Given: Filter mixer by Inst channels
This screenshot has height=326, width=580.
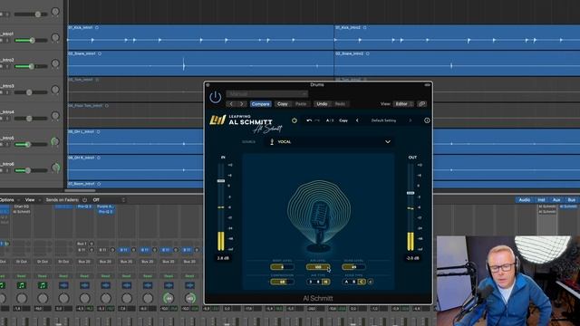Looking at the screenshot, I should click(x=541, y=199).
